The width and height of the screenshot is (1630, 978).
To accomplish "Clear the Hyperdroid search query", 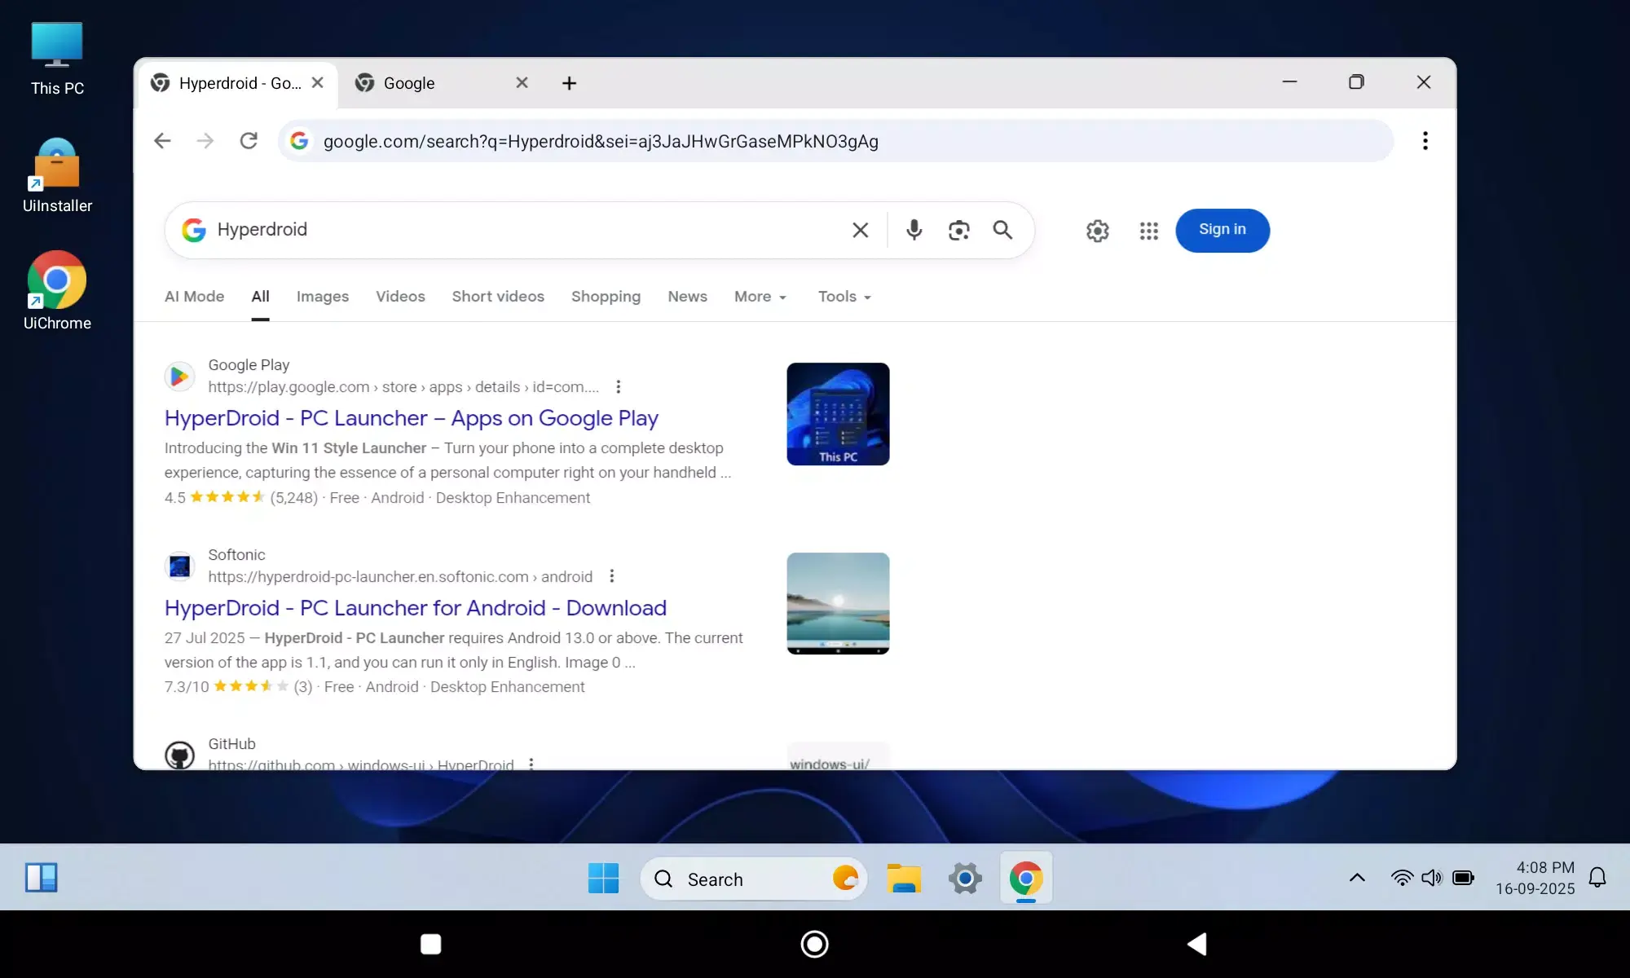I will [x=861, y=231].
